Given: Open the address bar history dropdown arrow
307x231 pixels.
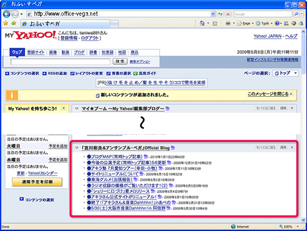Looking at the screenshot, I should click(213, 14).
